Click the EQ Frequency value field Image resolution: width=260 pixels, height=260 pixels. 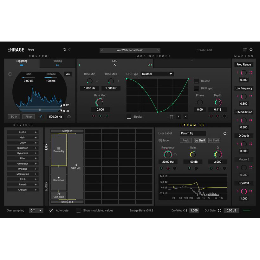pos(168,162)
